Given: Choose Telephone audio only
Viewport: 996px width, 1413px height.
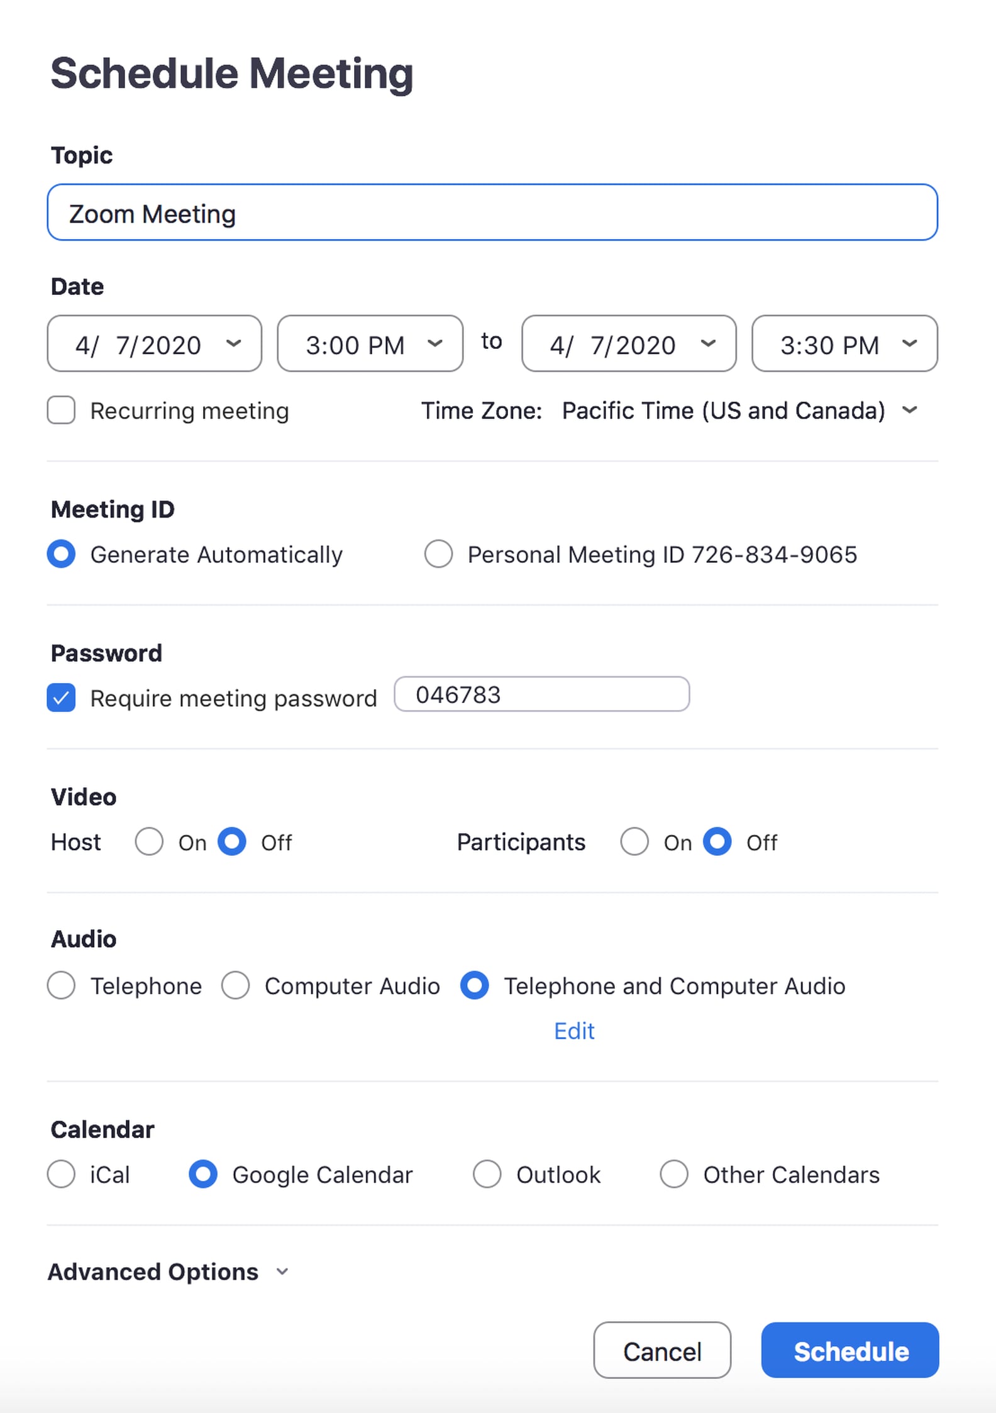Looking at the screenshot, I should tap(62, 985).
